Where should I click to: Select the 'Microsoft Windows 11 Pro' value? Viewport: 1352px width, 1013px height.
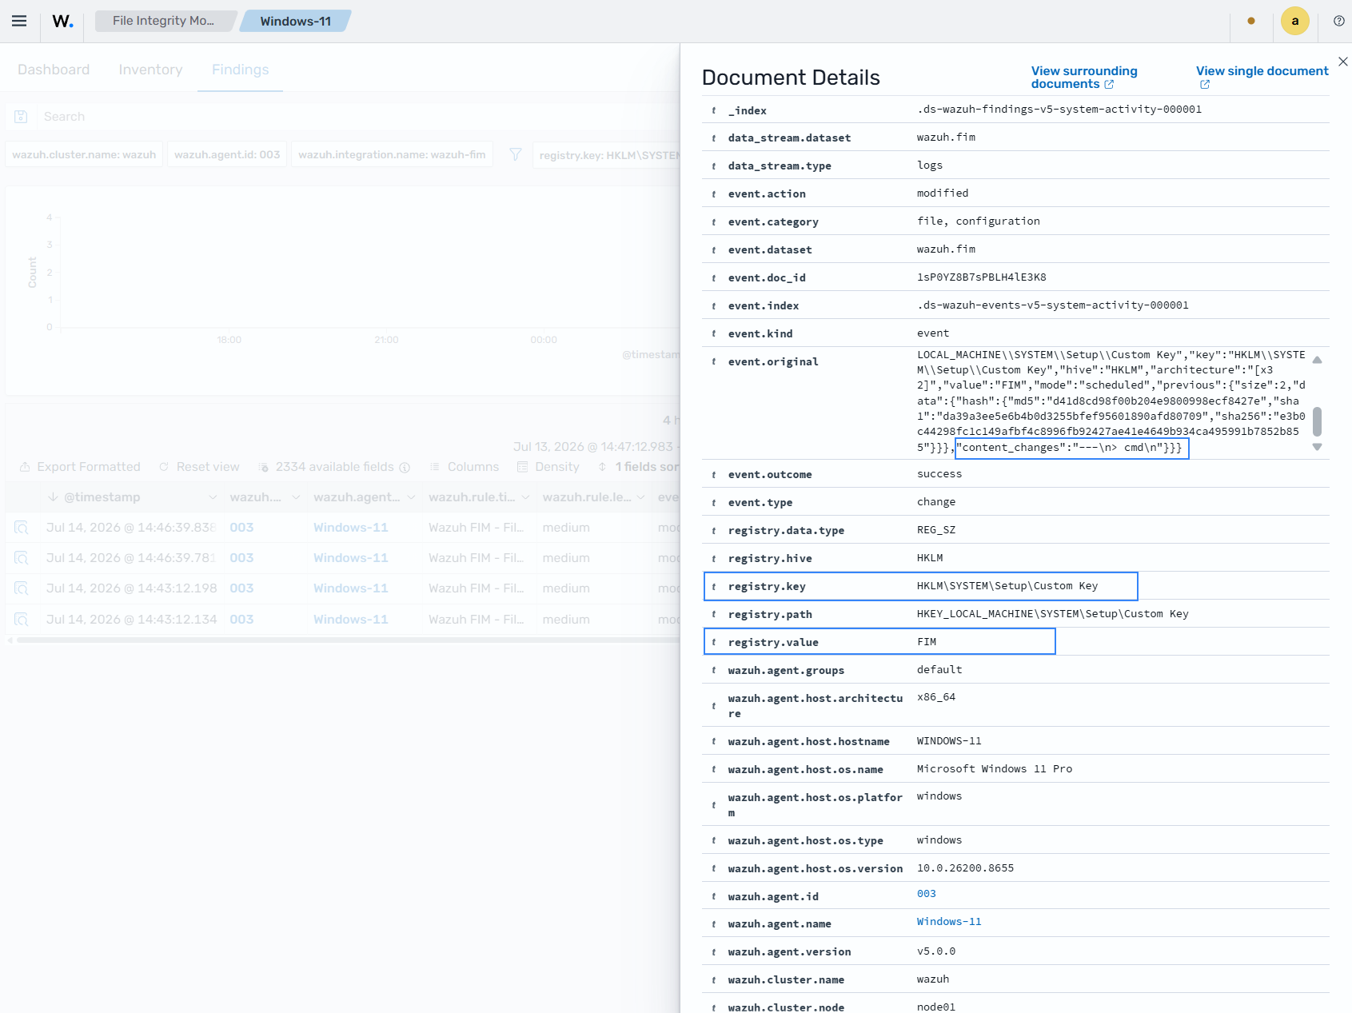coord(995,768)
